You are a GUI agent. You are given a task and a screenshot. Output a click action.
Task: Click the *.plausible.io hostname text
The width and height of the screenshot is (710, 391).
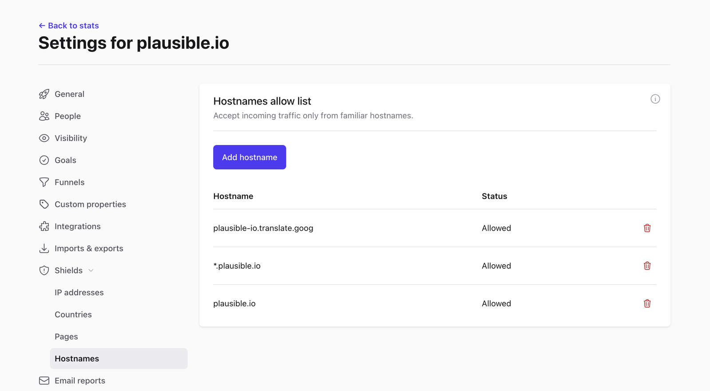point(237,266)
